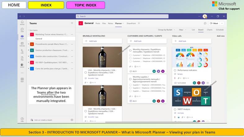
Task: Open the Apps icon in the sidebar
Action: click(22, 80)
